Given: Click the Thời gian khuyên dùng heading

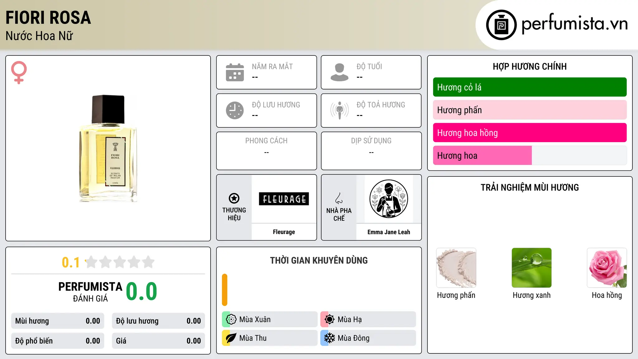Looking at the screenshot, I should [319, 261].
